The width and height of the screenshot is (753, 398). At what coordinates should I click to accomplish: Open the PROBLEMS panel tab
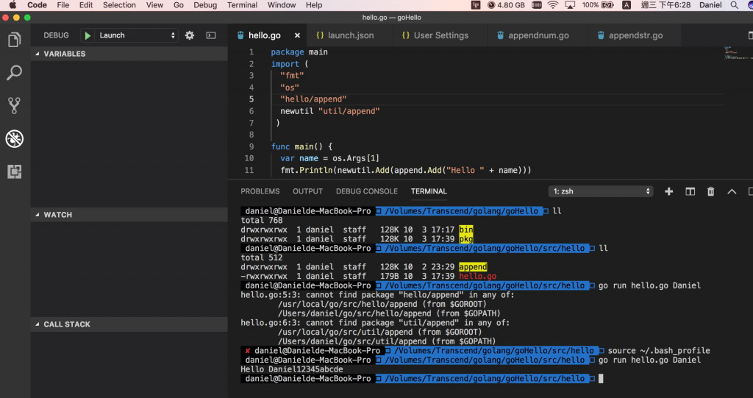260,191
